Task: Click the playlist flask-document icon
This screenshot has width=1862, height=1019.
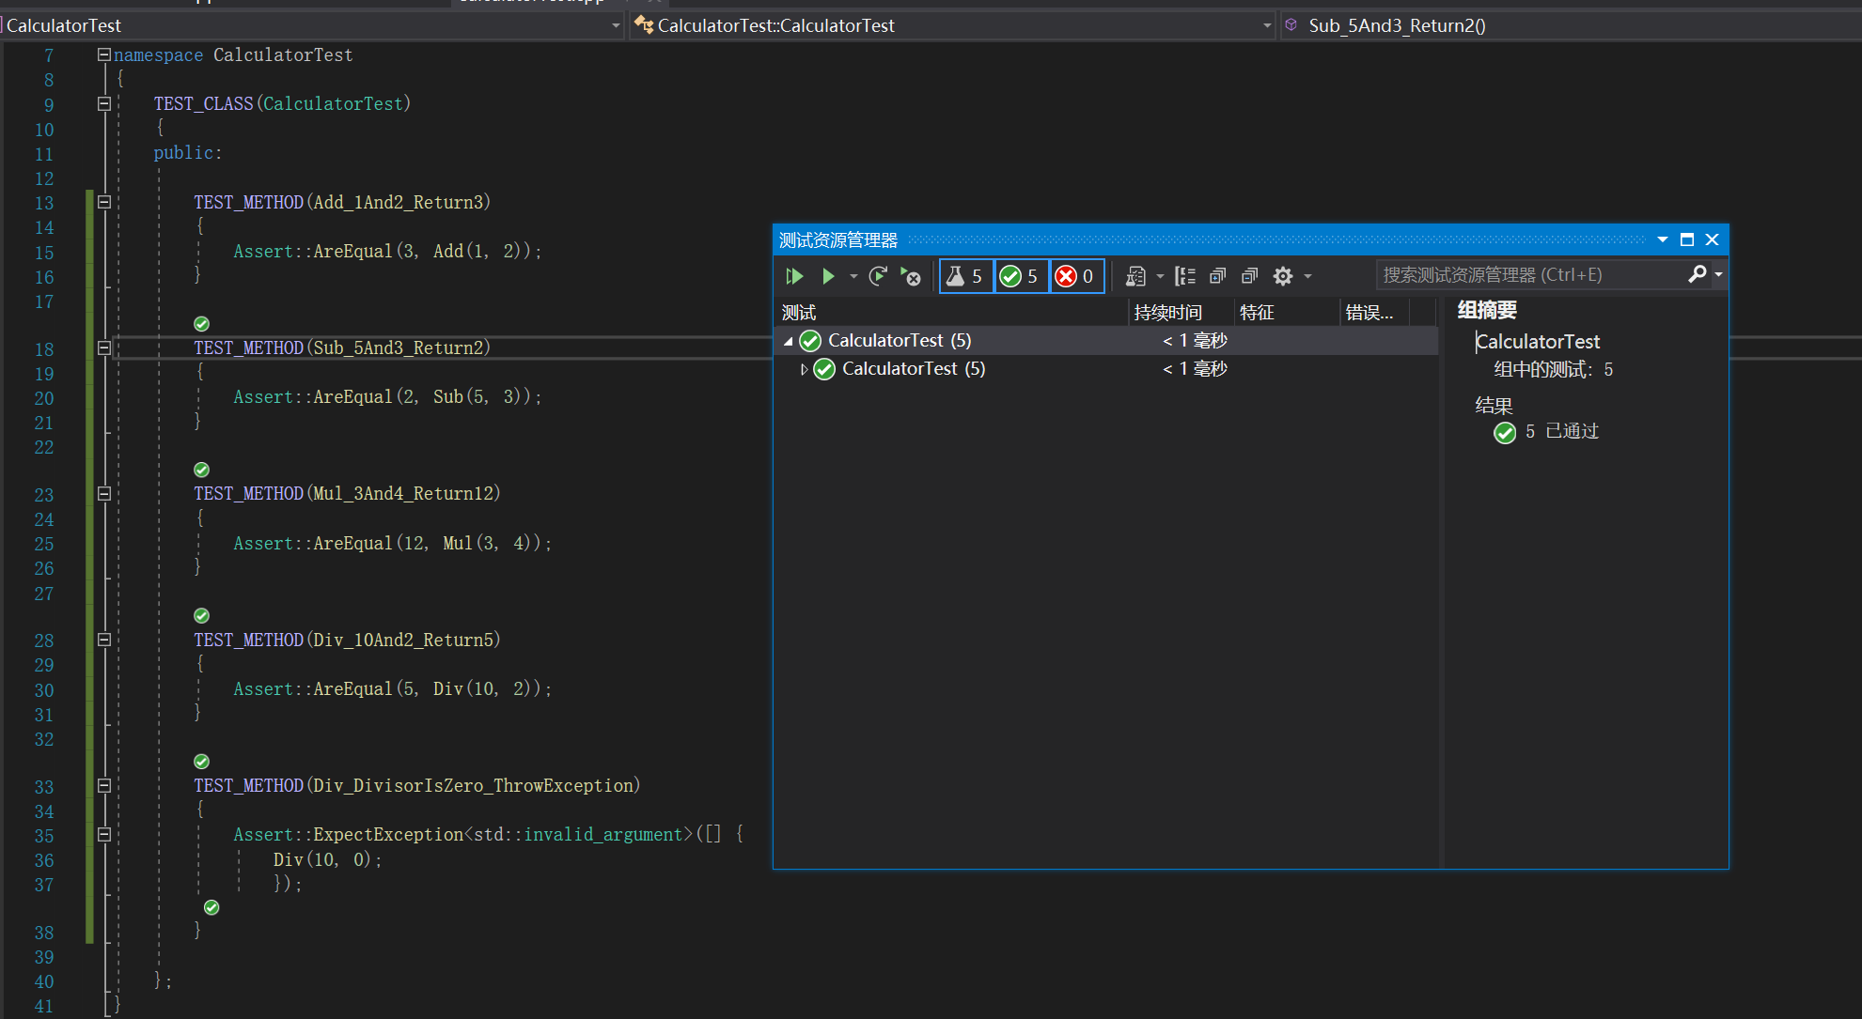Action: [x=1135, y=276]
